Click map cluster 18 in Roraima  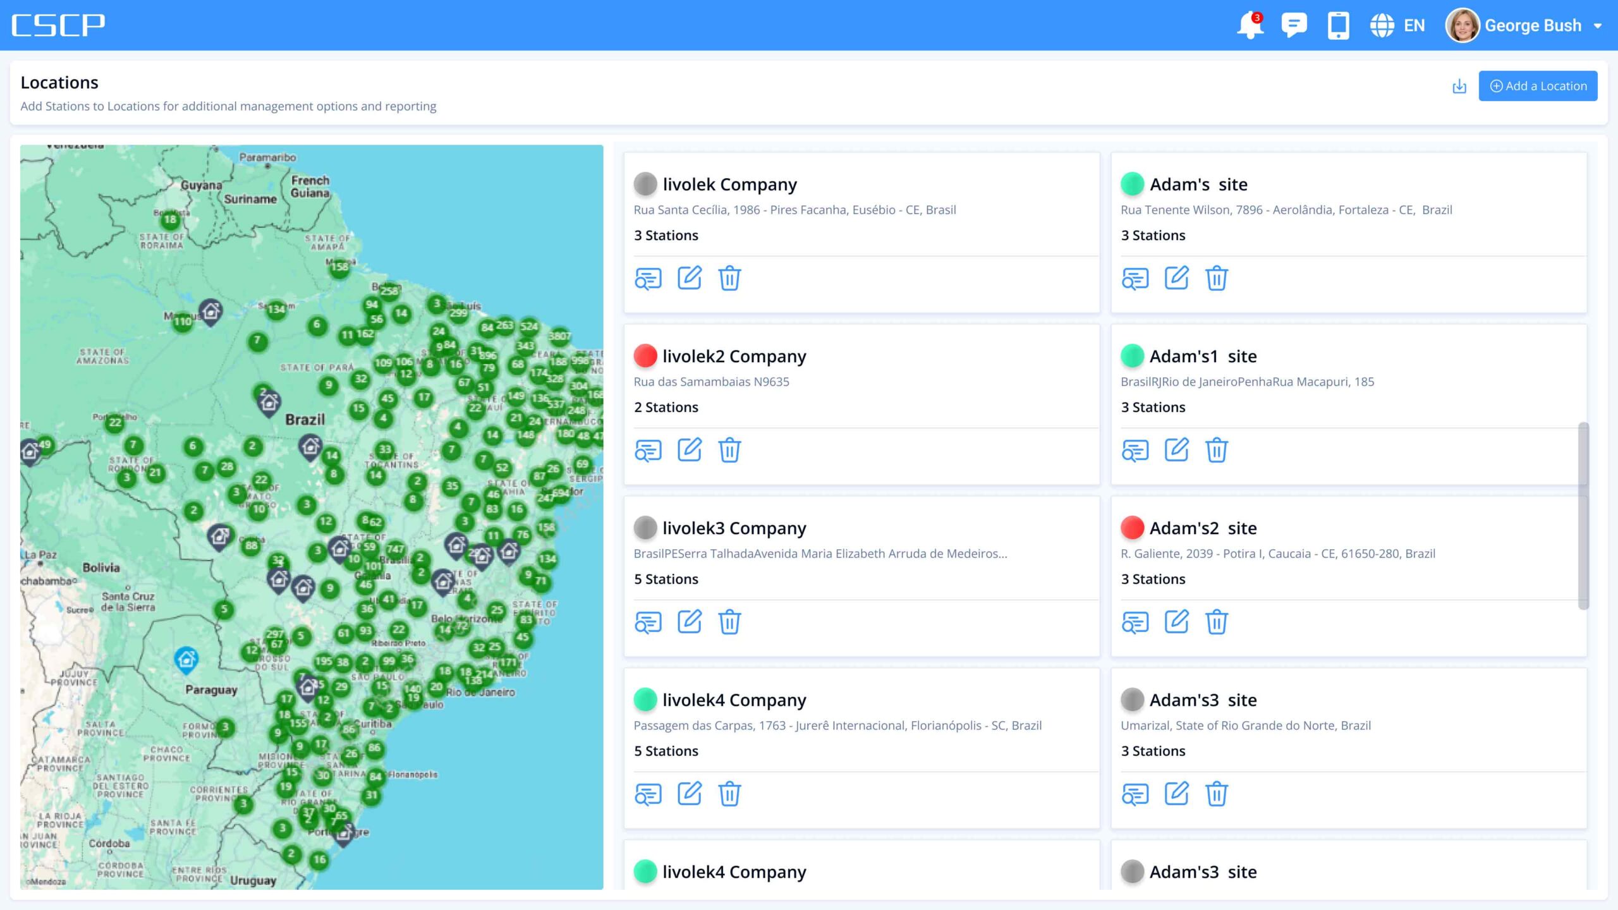click(169, 220)
